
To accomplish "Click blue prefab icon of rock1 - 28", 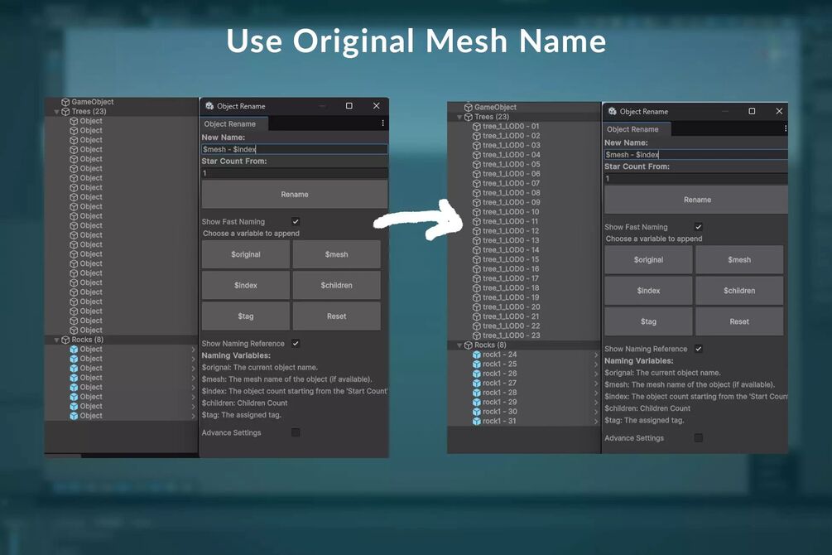I will (x=477, y=393).
